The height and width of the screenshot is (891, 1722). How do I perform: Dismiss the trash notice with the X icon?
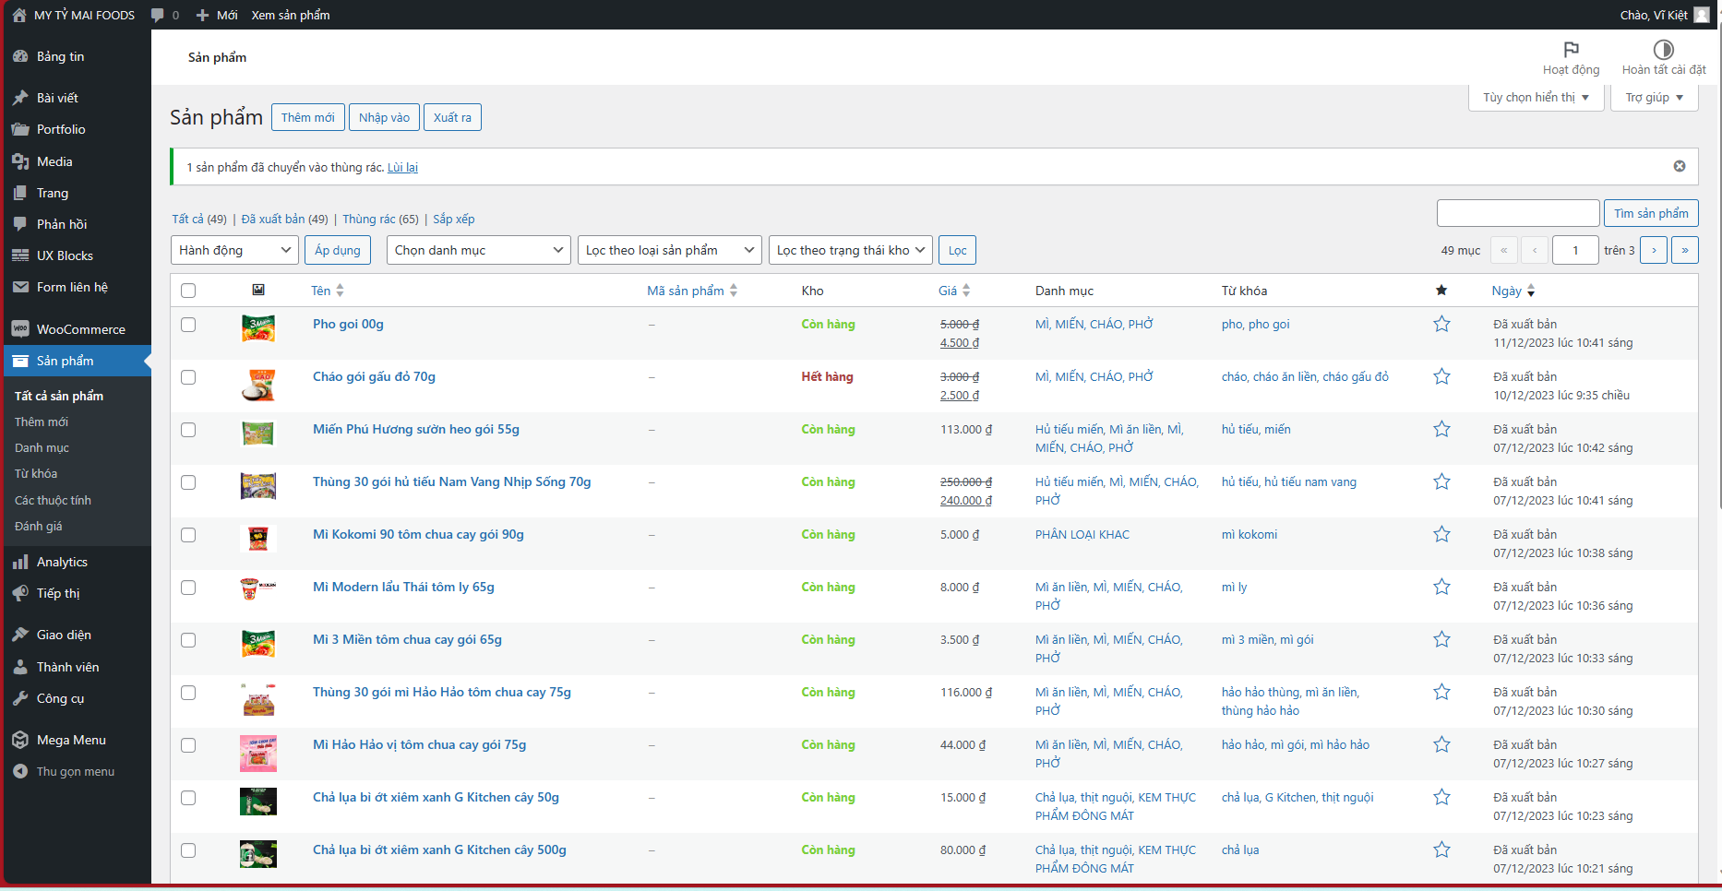[x=1680, y=166]
